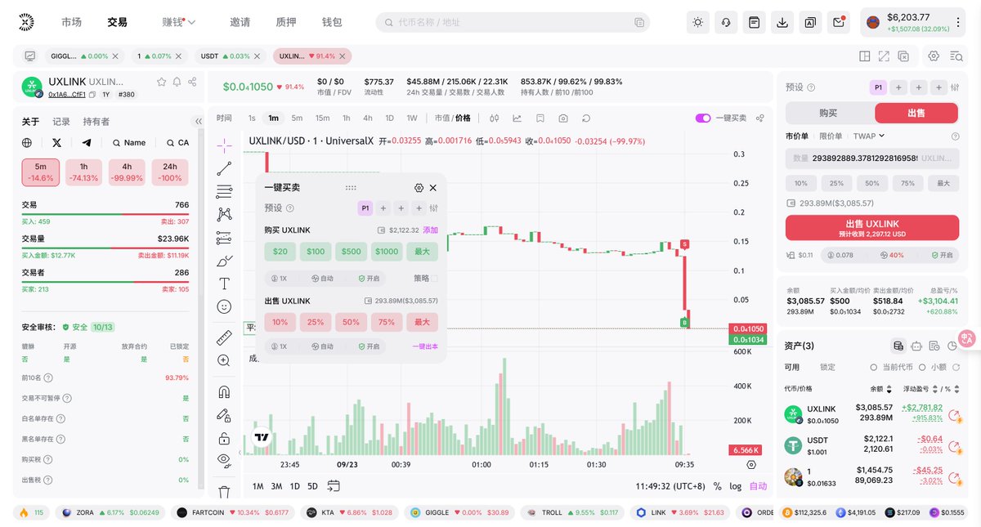Favorite UXLINK with the star icon
Viewport: 981px width, 527px height.
pyautogui.click(x=162, y=82)
